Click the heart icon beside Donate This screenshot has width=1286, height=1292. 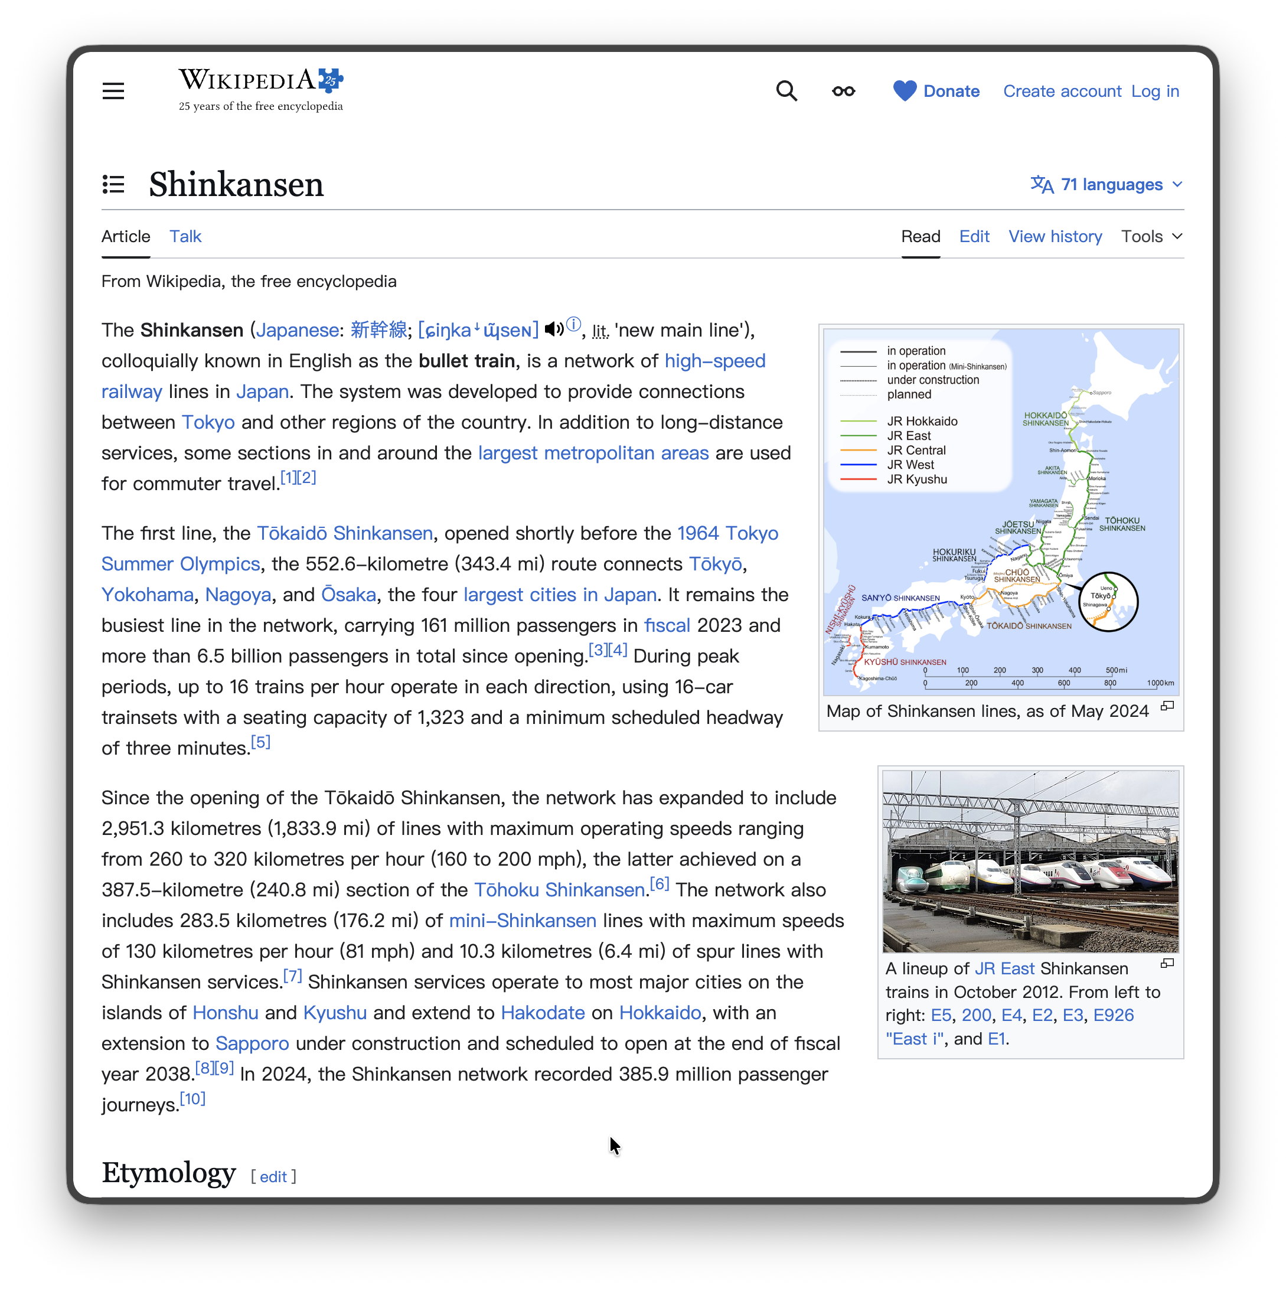coord(903,91)
